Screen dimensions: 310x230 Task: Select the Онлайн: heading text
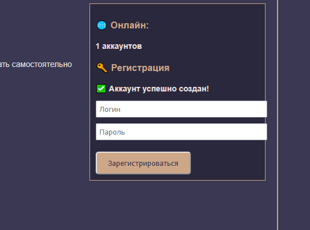129,25
